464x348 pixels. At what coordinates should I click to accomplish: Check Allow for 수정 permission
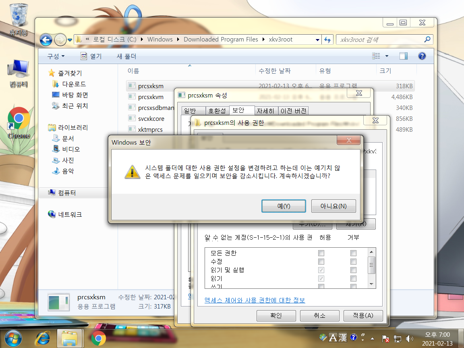(x=321, y=261)
